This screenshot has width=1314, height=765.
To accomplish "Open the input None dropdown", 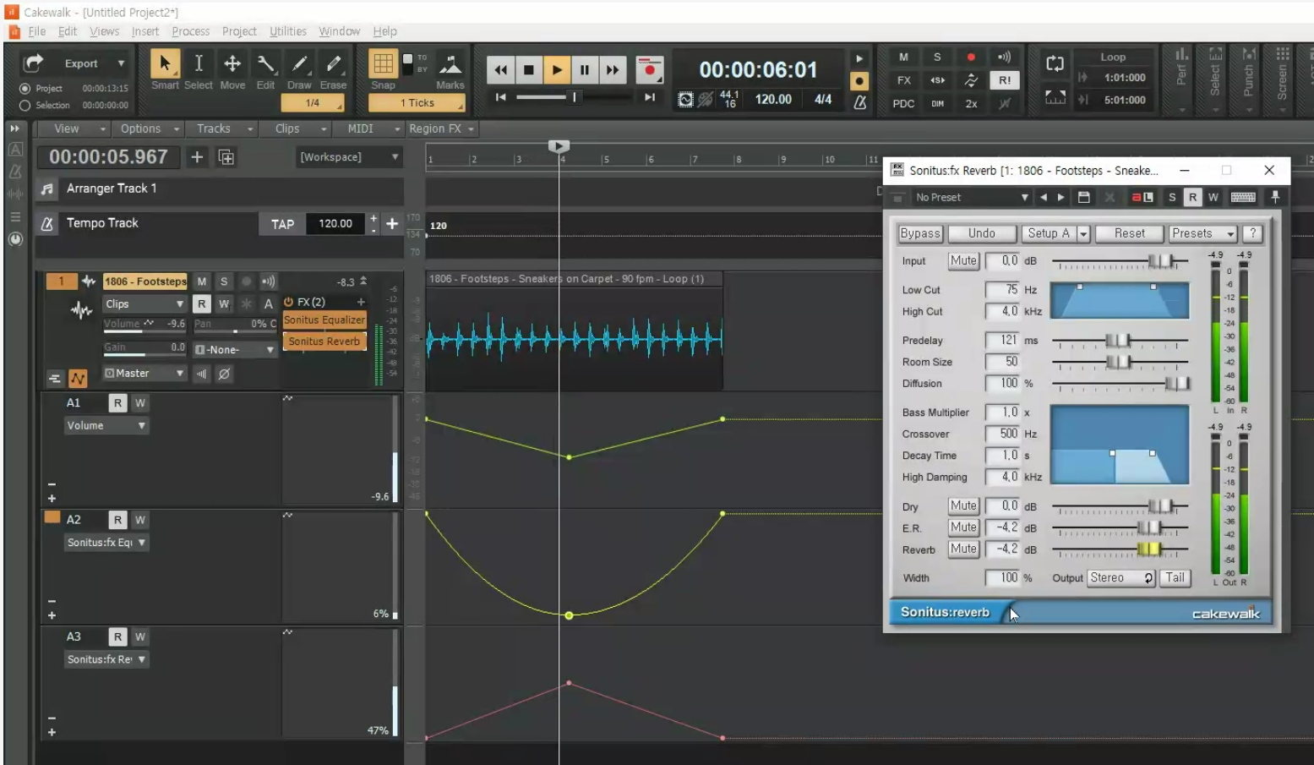I will pos(234,350).
